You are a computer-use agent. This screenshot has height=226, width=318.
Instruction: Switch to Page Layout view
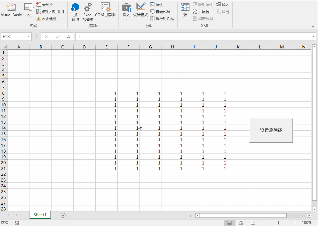(241, 223)
